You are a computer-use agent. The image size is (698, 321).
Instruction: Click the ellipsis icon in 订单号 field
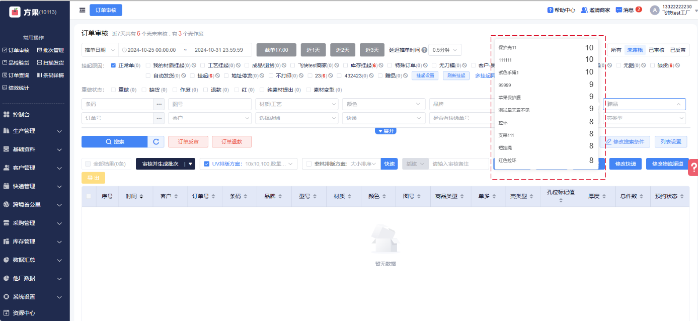[159, 118]
